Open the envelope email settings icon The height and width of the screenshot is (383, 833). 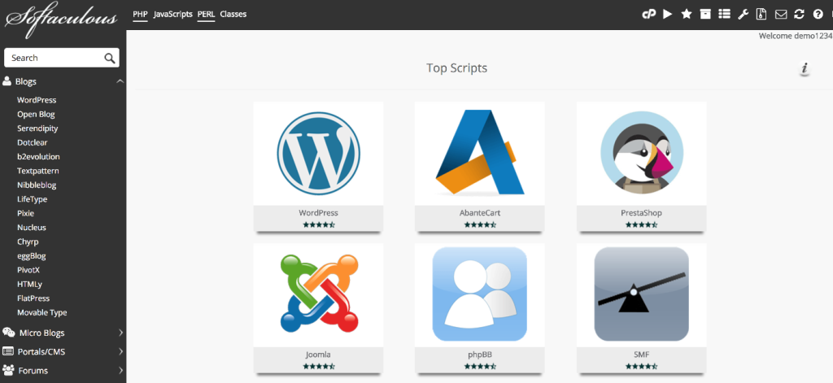pyautogui.click(x=780, y=15)
